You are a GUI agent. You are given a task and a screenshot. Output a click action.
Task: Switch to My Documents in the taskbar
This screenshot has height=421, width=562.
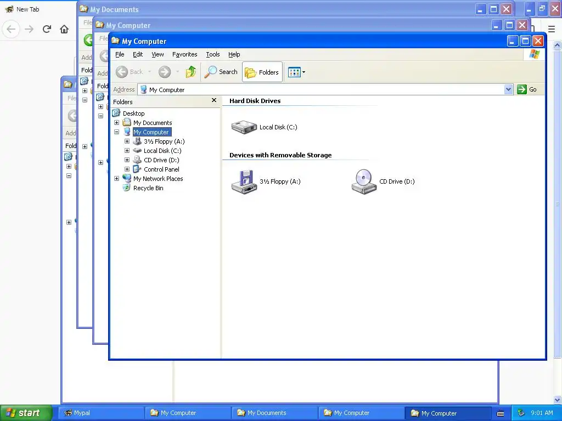tap(274, 413)
